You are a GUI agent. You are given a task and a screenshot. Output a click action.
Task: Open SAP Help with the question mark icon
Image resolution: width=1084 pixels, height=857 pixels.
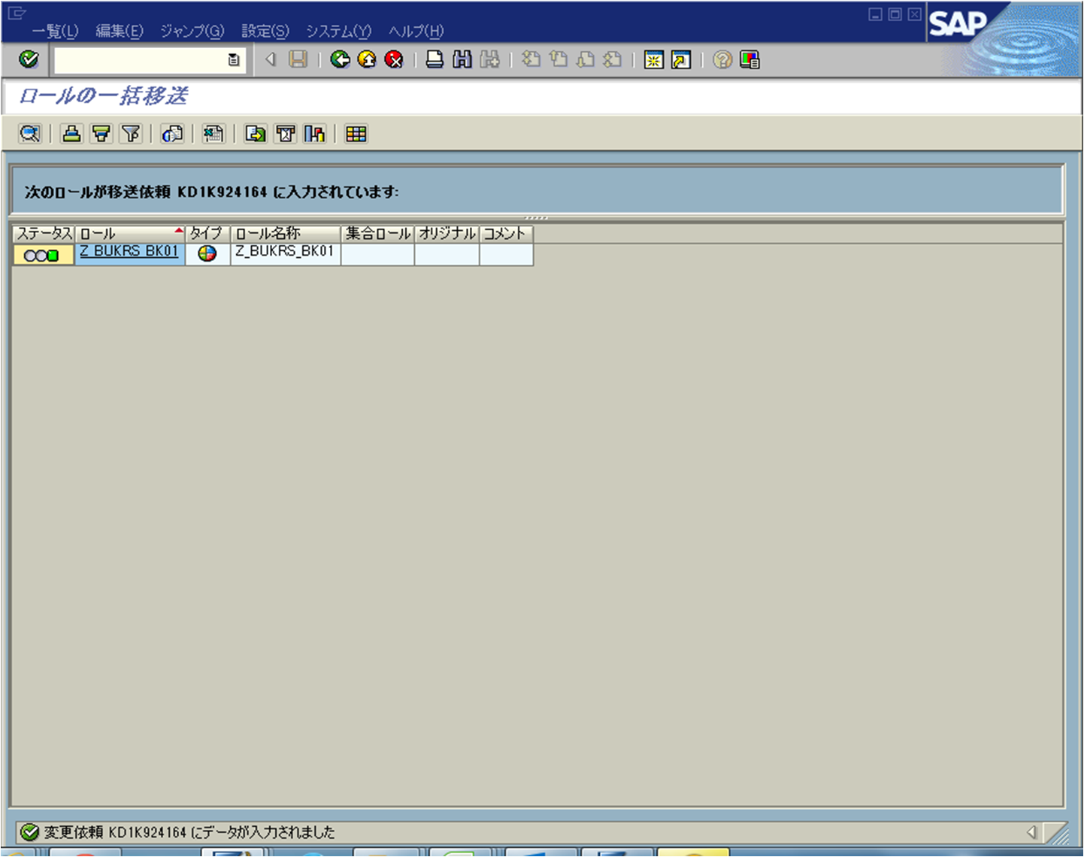pos(722,60)
